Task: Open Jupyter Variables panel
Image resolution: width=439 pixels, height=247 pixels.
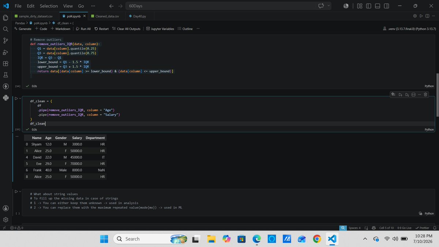Action: click(160, 29)
